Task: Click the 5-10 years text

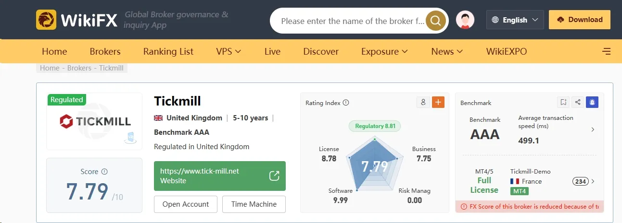Action: pos(250,118)
